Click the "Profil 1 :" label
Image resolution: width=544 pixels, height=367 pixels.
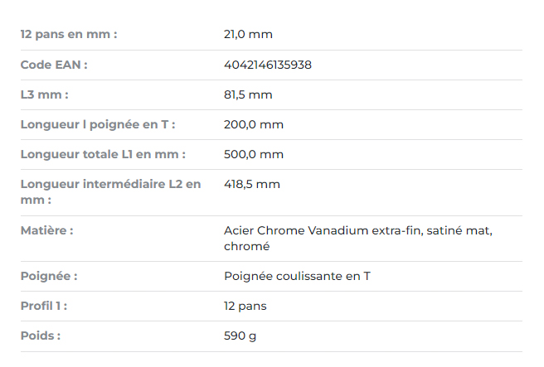click(44, 306)
